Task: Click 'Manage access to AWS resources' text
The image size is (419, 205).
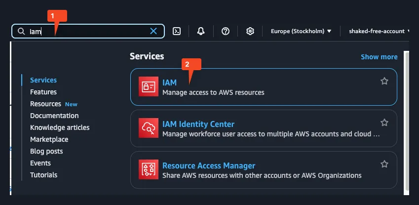Action: [213, 92]
